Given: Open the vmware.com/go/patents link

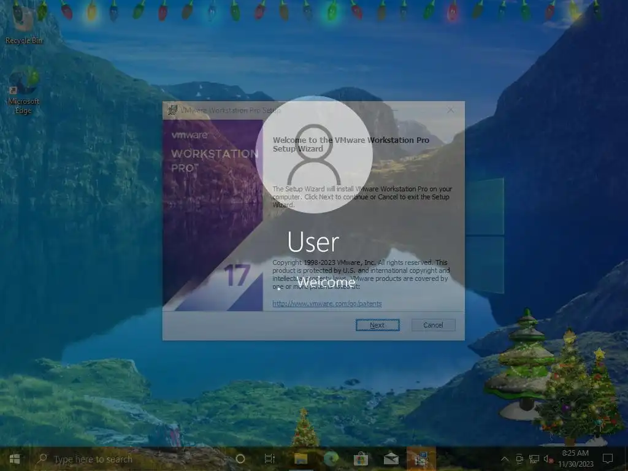Looking at the screenshot, I should pyautogui.click(x=327, y=304).
